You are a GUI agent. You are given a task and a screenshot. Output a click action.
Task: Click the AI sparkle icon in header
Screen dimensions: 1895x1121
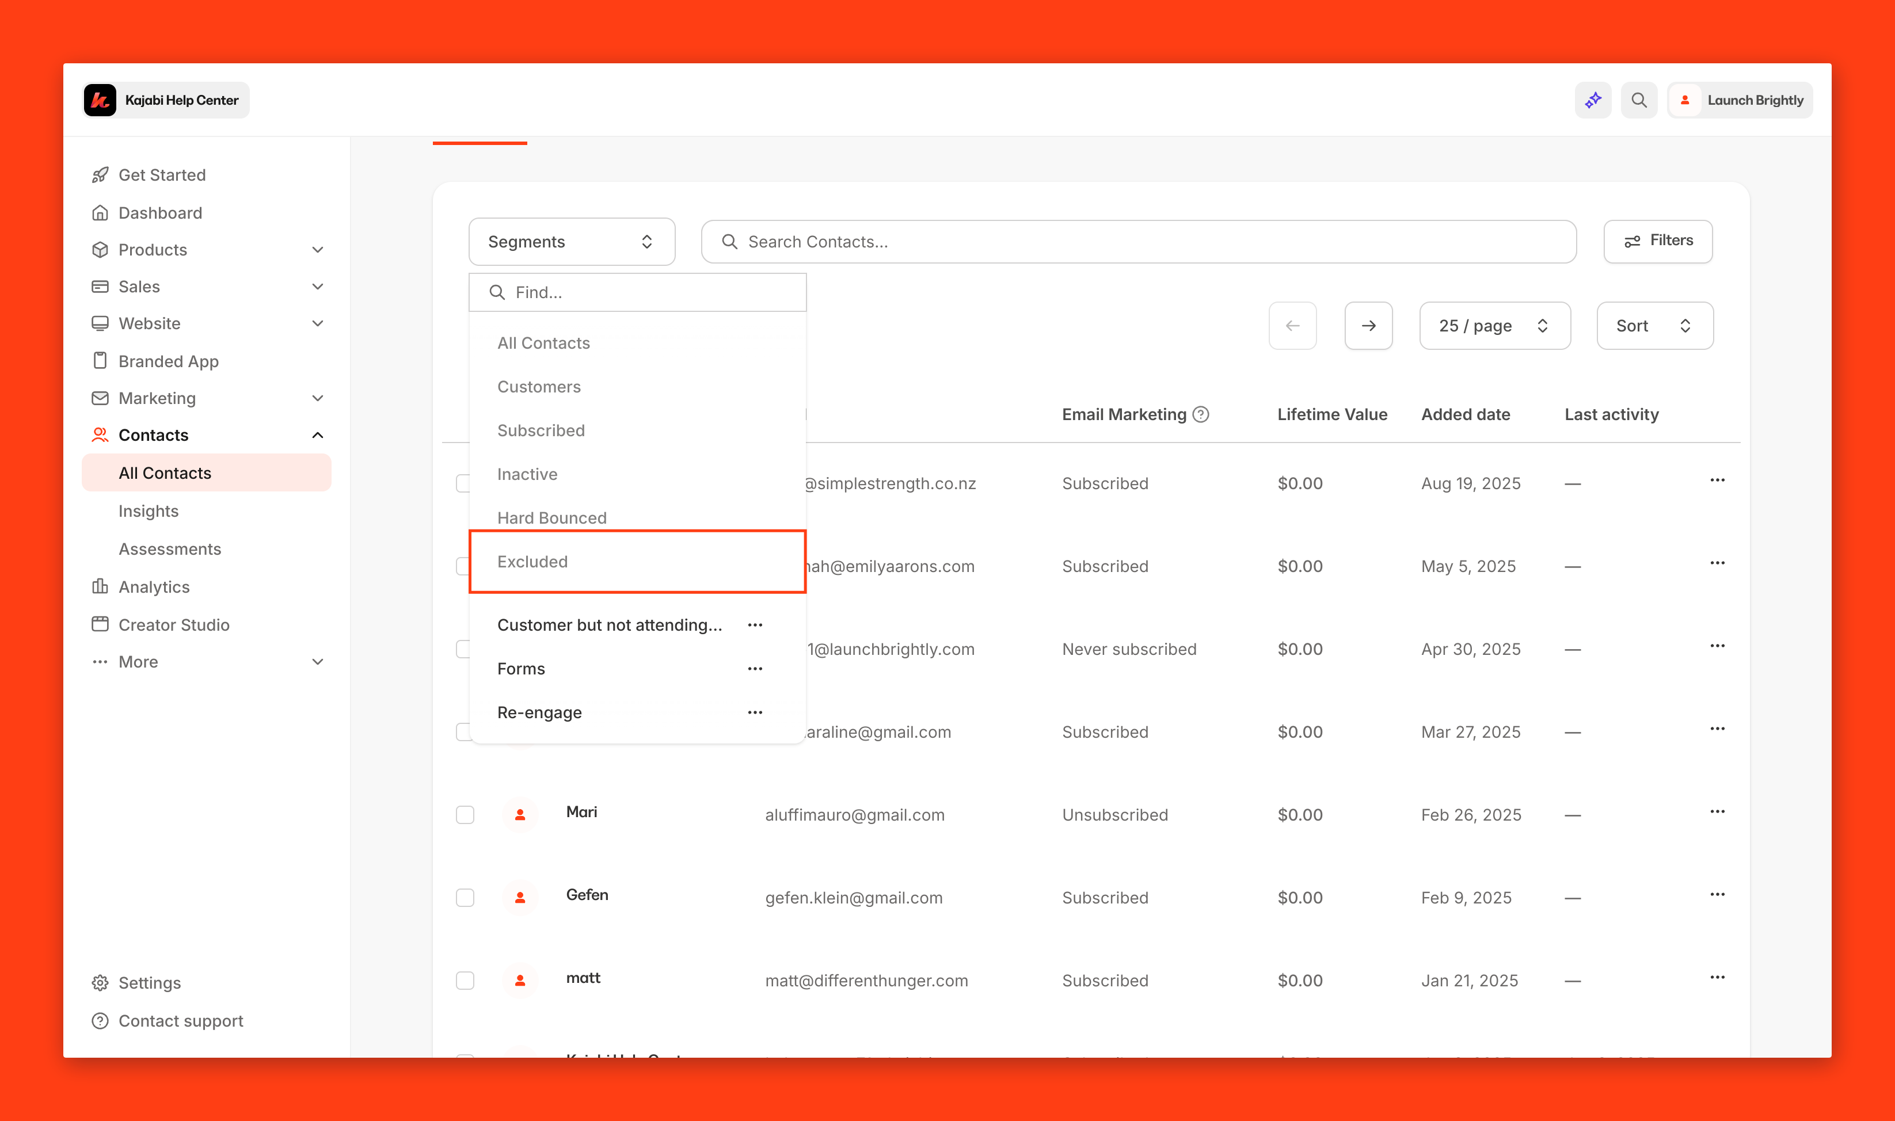click(x=1593, y=100)
